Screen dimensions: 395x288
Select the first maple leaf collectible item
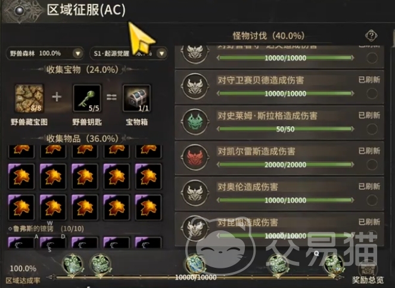coord(21,151)
